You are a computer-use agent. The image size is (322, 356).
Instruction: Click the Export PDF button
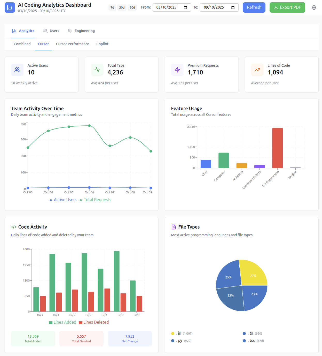coord(287,7)
